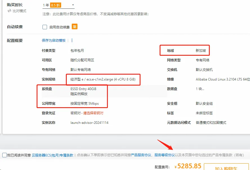Image resolution: width=250 pixels, height=170 pixels.
Task: Click the 新加坡 region value
Action: coord(201,50)
